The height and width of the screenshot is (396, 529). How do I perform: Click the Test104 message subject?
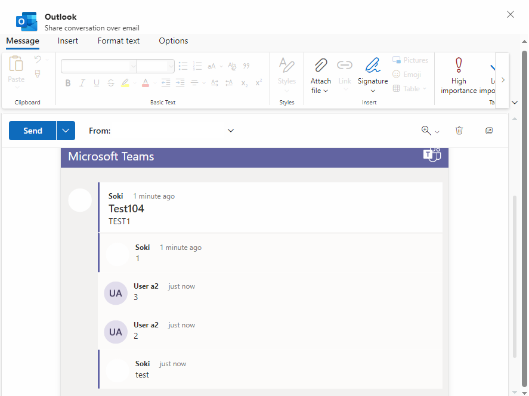pyautogui.click(x=126, y=209)
